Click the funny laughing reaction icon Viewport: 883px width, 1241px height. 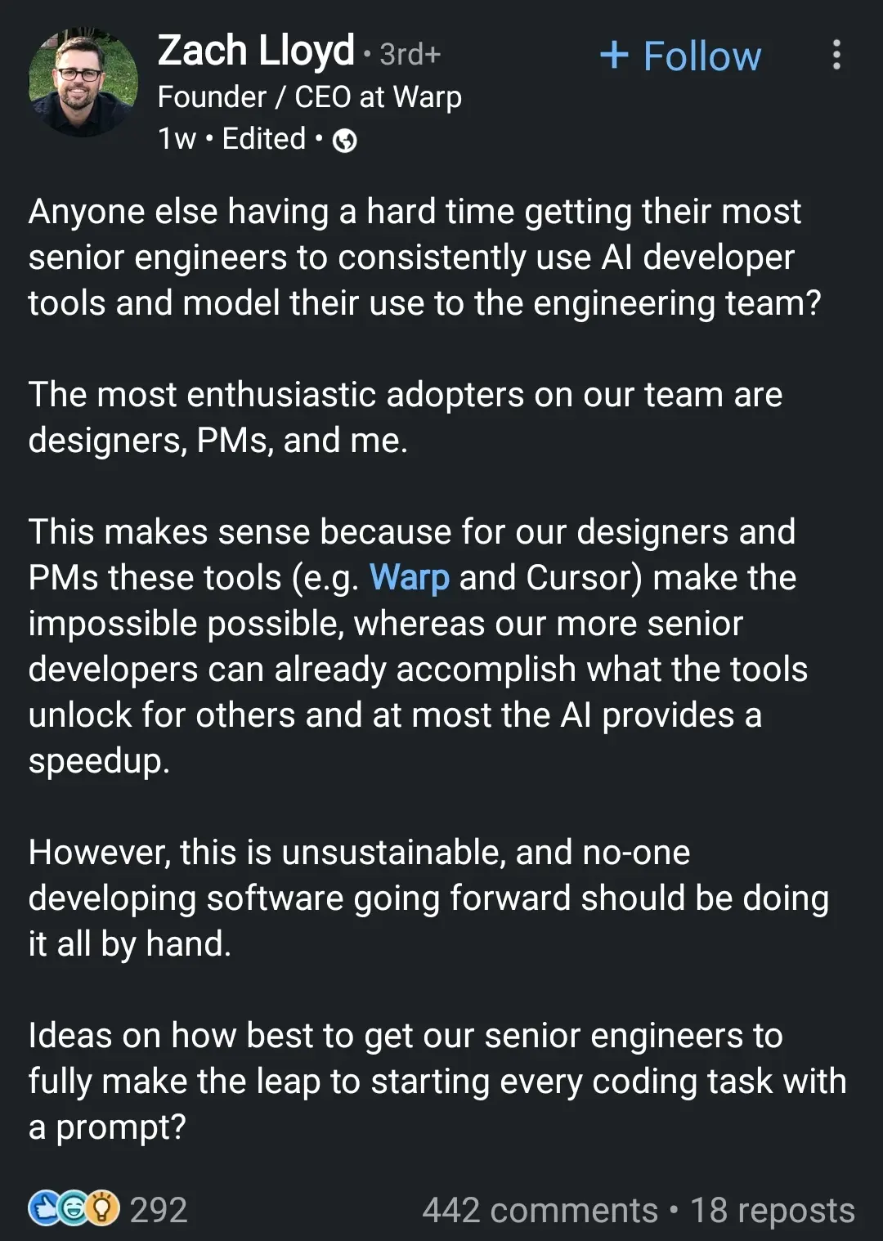74,1208
